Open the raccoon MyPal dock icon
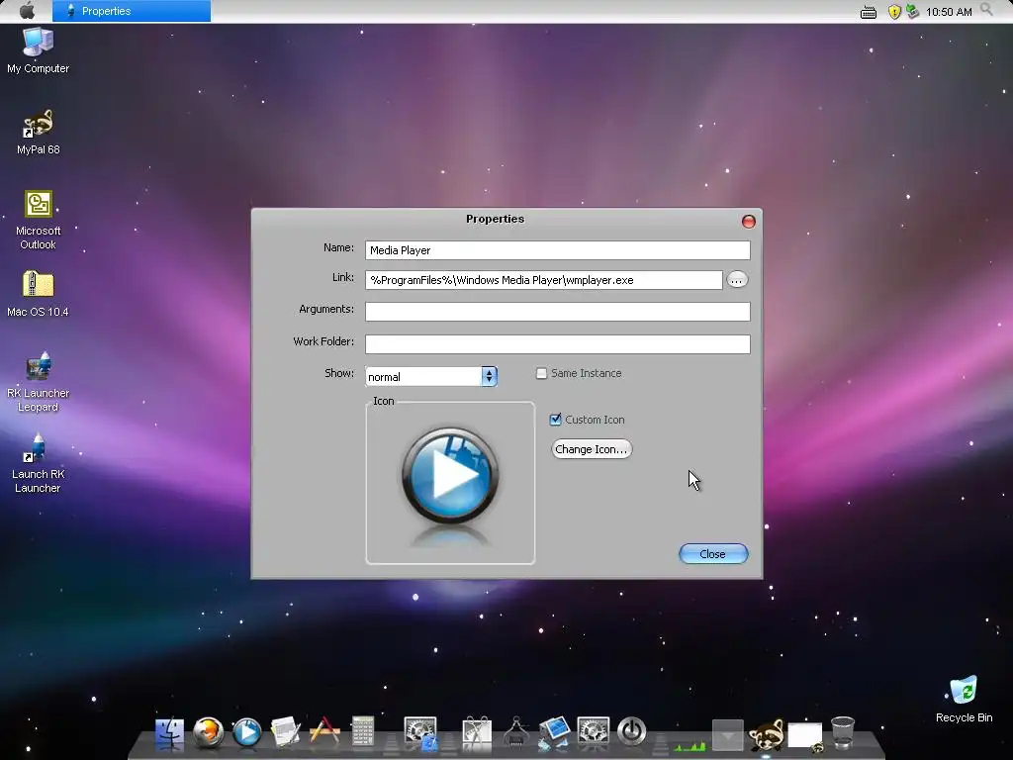 [767, 735]
